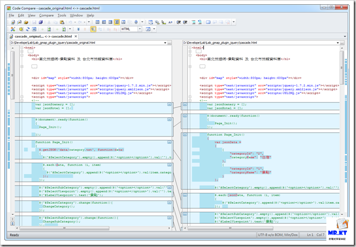This screenshot has height=247, width=356.
Task: Browse for right file with ellipsis button
Action: pyautogui.click(x=343, y=42)
